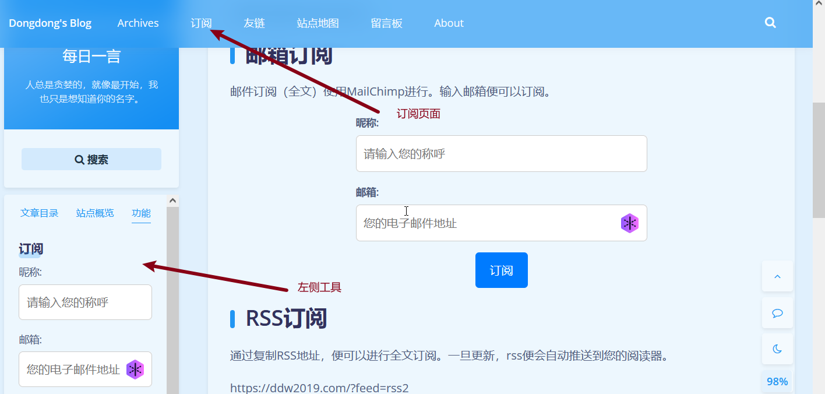The image size is (825, 394).
Task: Click the search magnifier icon in navbar
Action: pyautogui.click(x=770, y=23)
